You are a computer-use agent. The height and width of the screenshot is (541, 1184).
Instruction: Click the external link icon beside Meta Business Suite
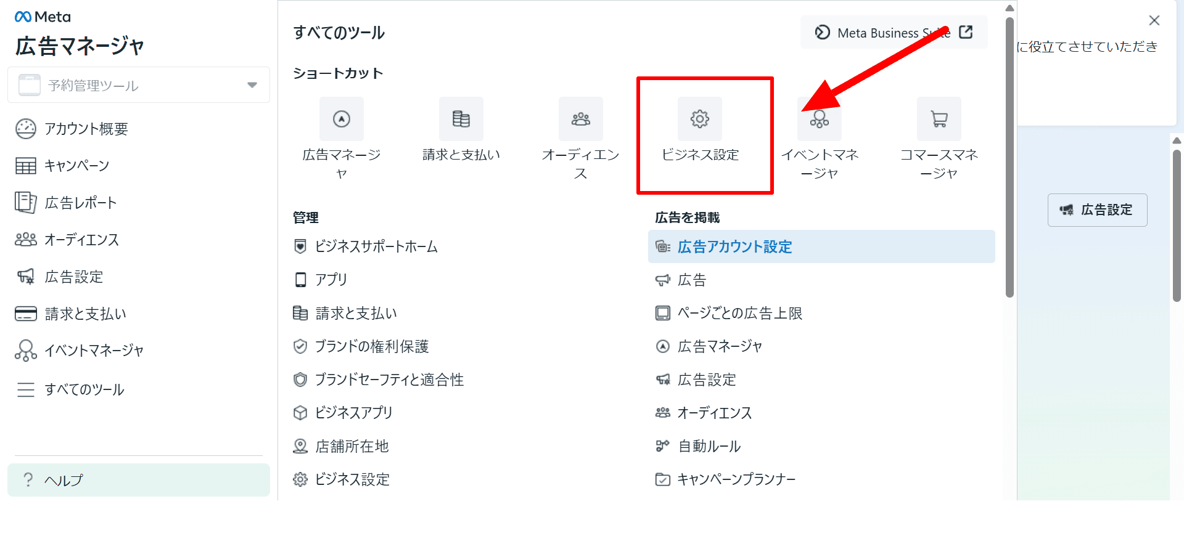pos(966,32)
